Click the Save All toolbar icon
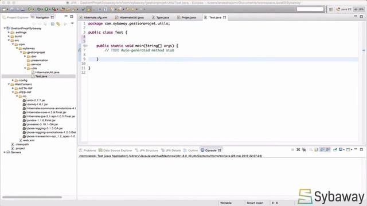367x206 pixels. point(17,9)
